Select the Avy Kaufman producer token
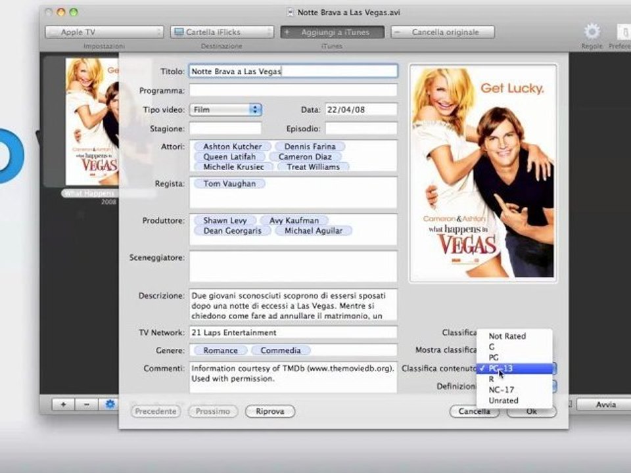631x473 pixels. pos(294,221)
